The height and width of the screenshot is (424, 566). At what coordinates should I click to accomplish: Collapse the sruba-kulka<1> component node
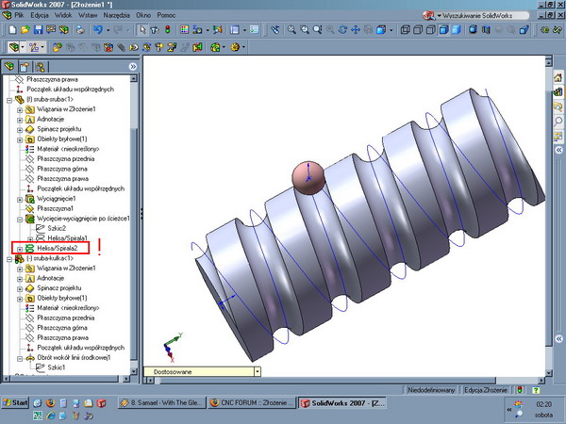[x=9, y=259]
